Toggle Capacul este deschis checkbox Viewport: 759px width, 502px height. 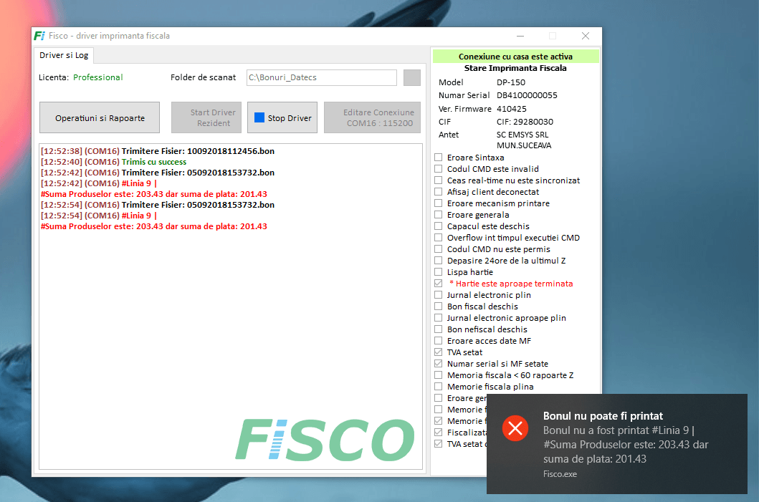pos(439,226)
